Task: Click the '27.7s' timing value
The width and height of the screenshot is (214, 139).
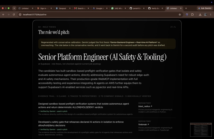Action: pyautogui.click(x=173, y=27)
